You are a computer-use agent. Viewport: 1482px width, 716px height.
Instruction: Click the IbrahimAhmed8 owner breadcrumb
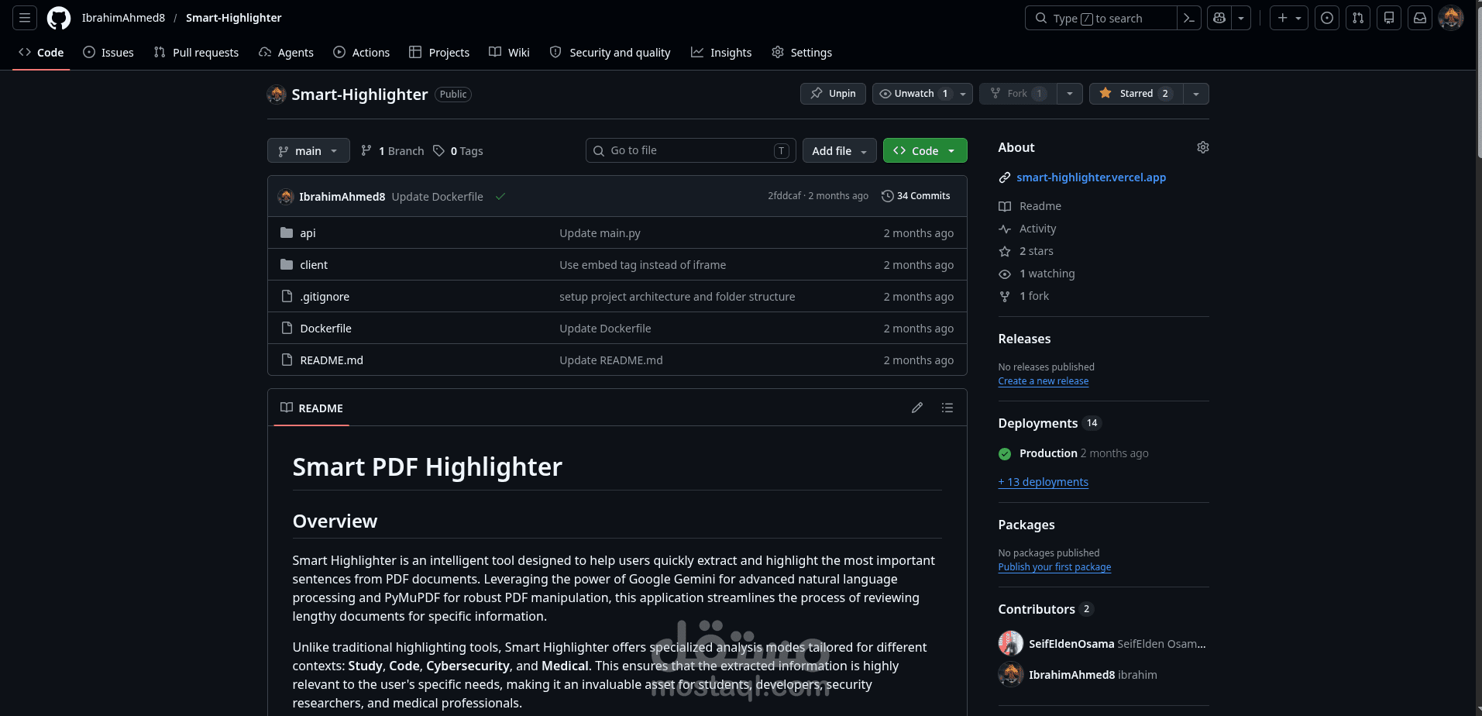[x=123, y=18]
